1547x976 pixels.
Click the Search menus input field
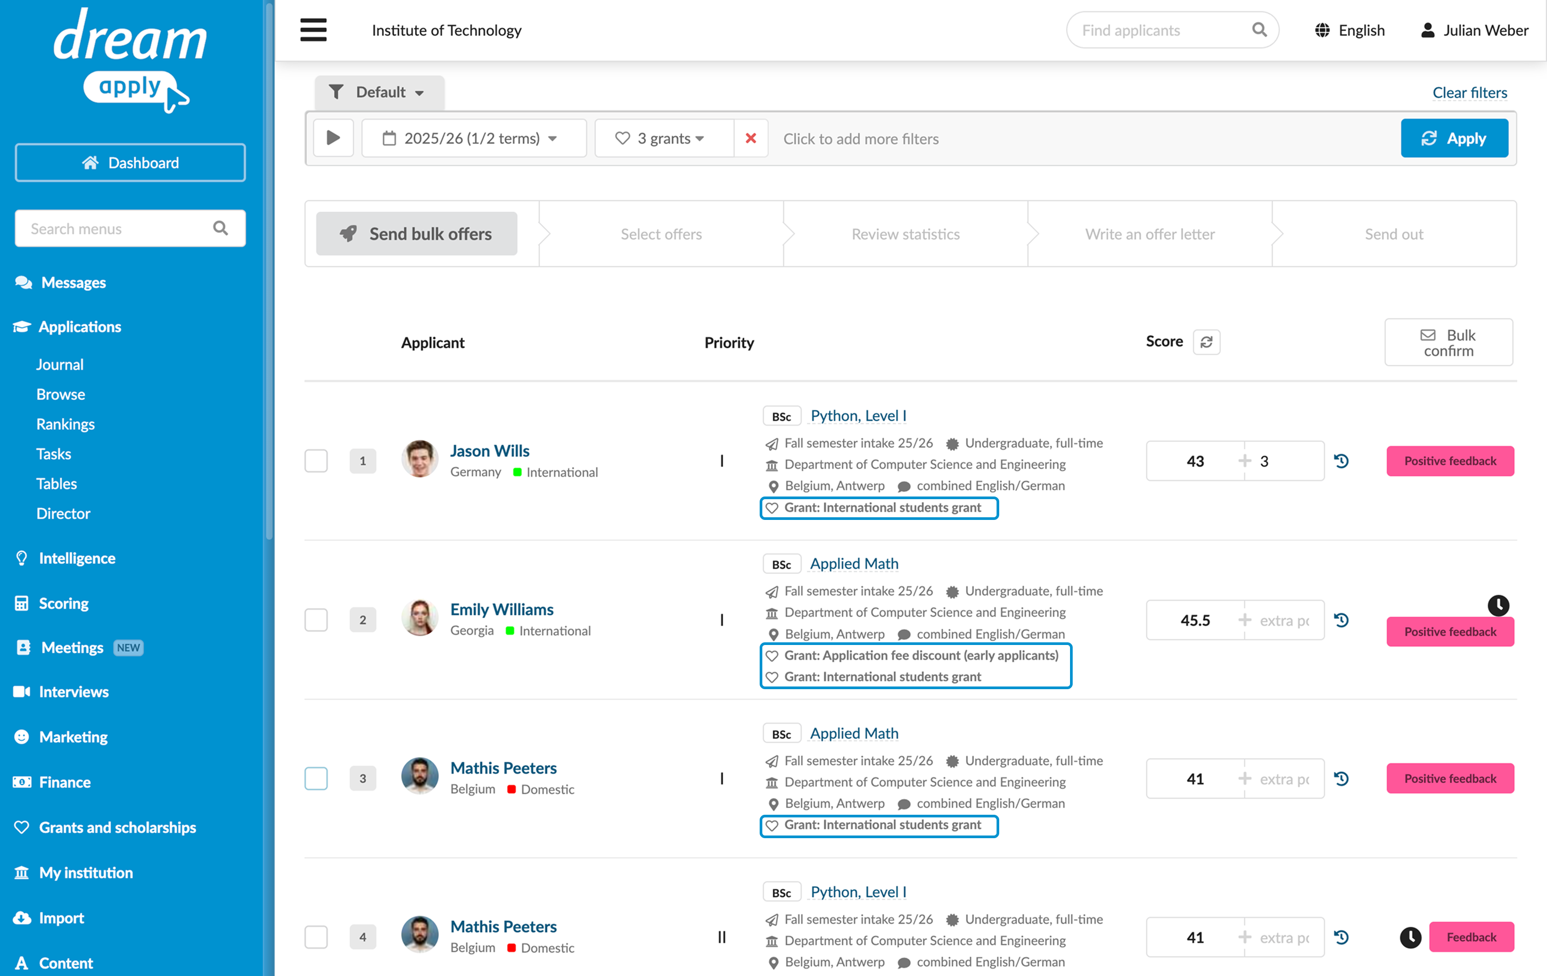click(x=130, y=228)
